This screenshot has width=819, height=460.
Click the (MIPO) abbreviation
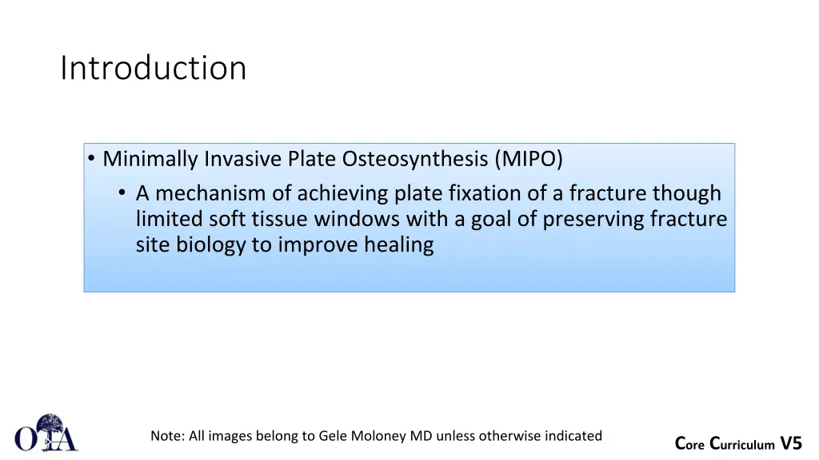[x=528, y=160]
